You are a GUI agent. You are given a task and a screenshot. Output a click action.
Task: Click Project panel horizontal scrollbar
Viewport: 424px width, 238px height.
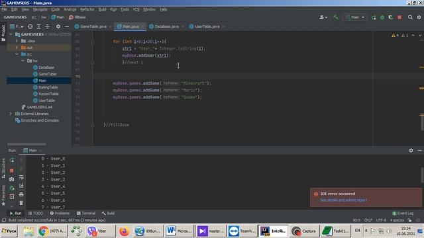tap(26, 144)
